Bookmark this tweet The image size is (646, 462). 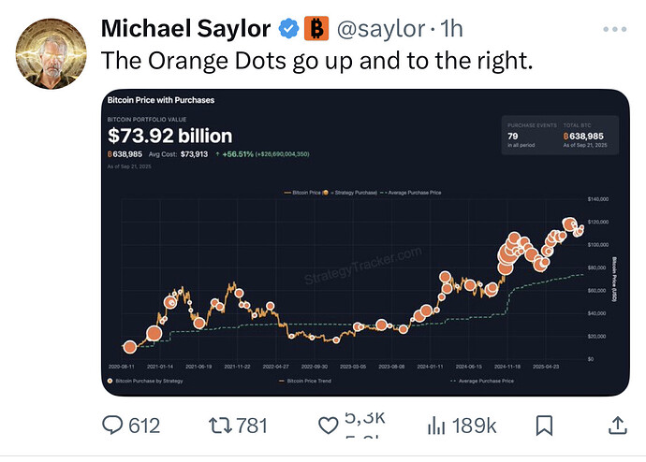544,426
